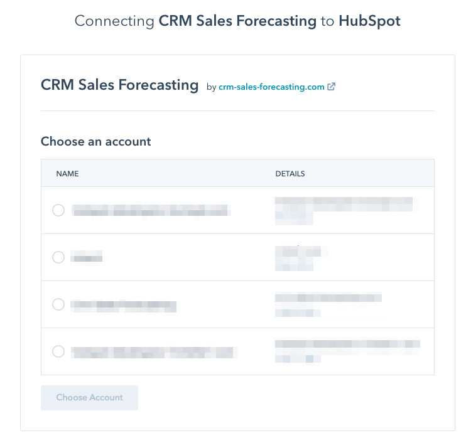Click the DETAILS column header

[x=290, y=173]
